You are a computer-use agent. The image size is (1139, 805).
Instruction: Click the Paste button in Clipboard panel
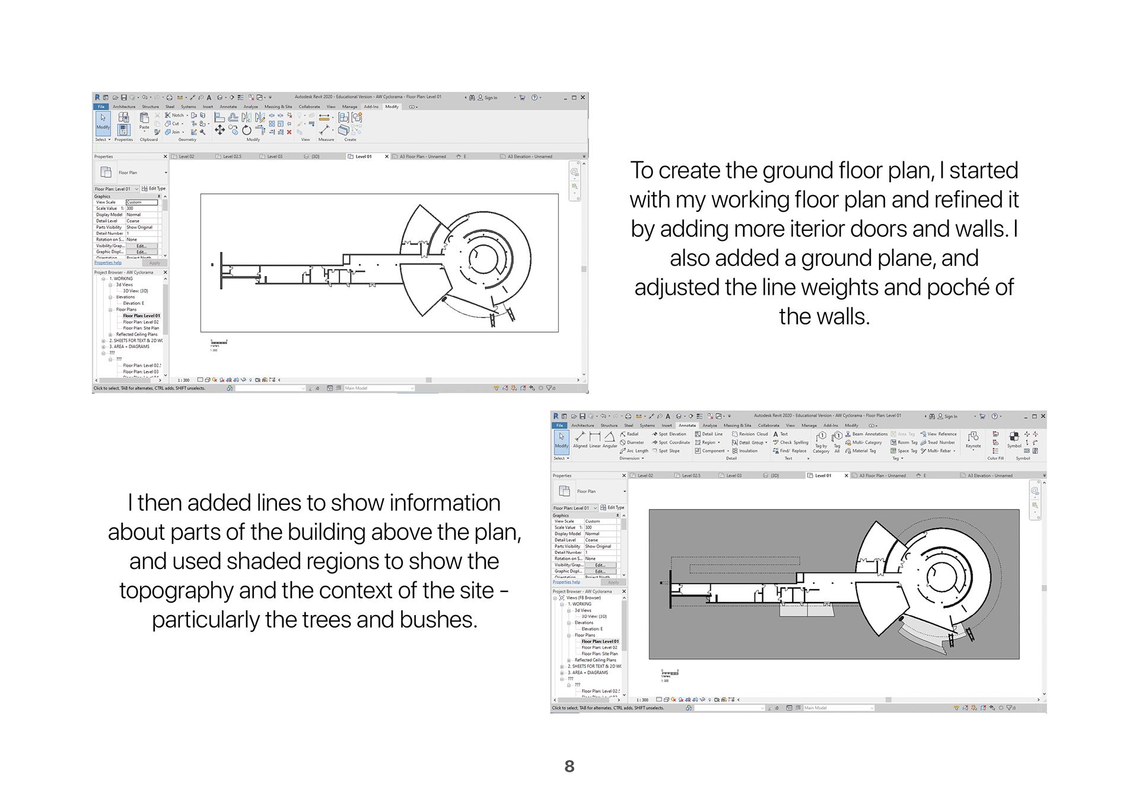(144, 120)
